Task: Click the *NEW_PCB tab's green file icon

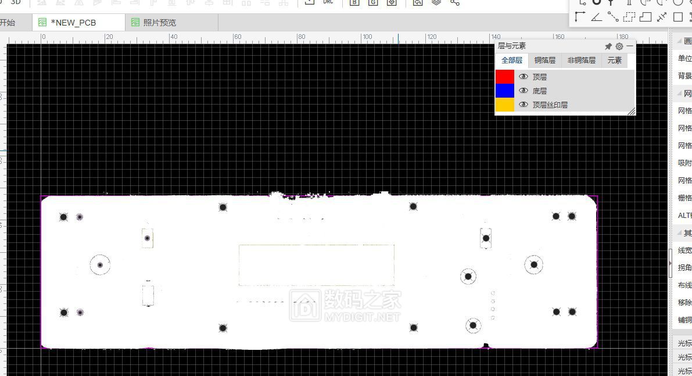Action: (x=42, y=22)
